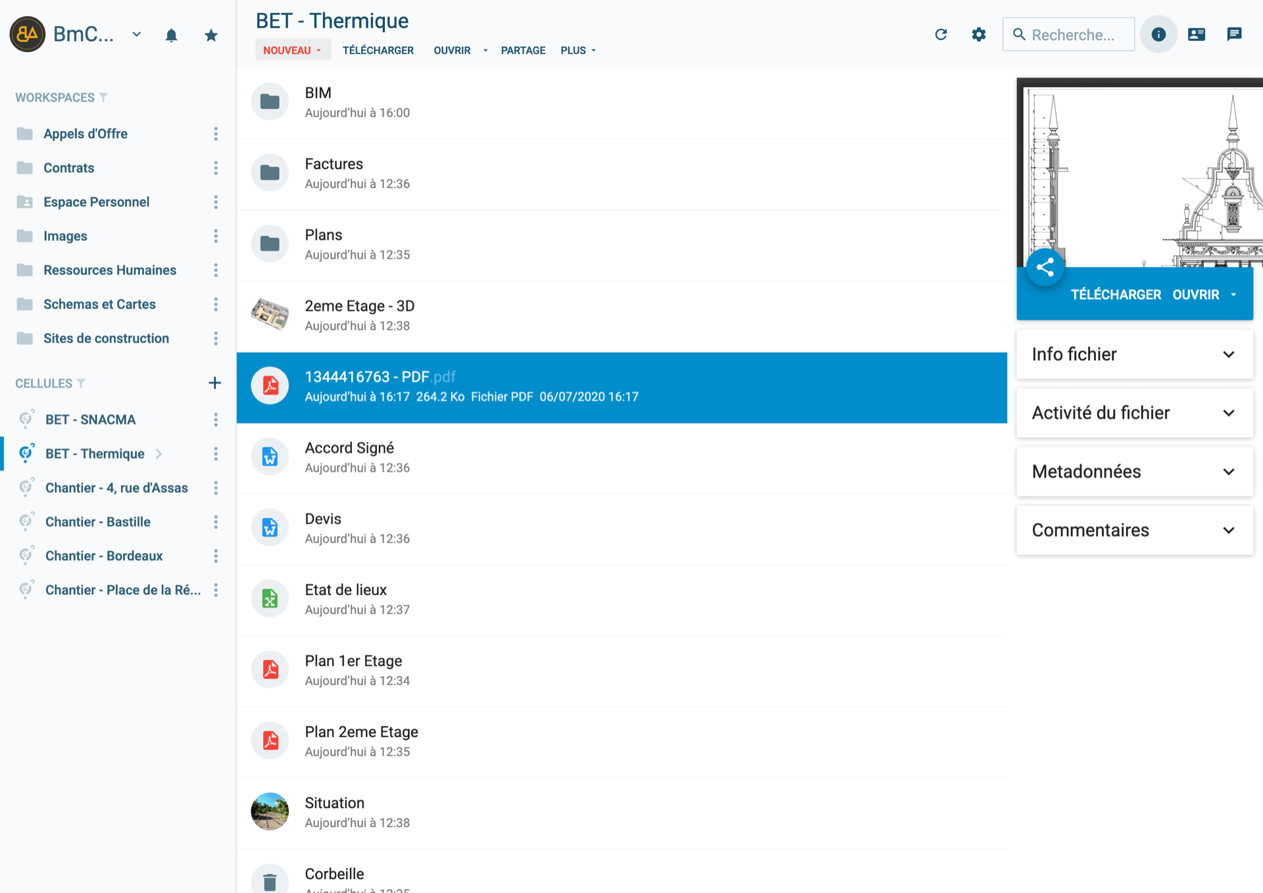Click the round share button on preview

pos(1045,267)
